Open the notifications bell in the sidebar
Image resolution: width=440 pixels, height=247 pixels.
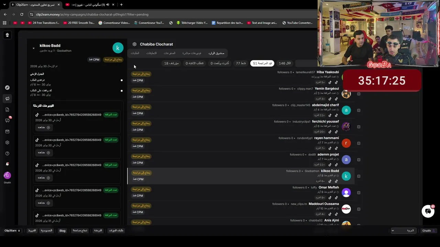[x=7, y=164]
